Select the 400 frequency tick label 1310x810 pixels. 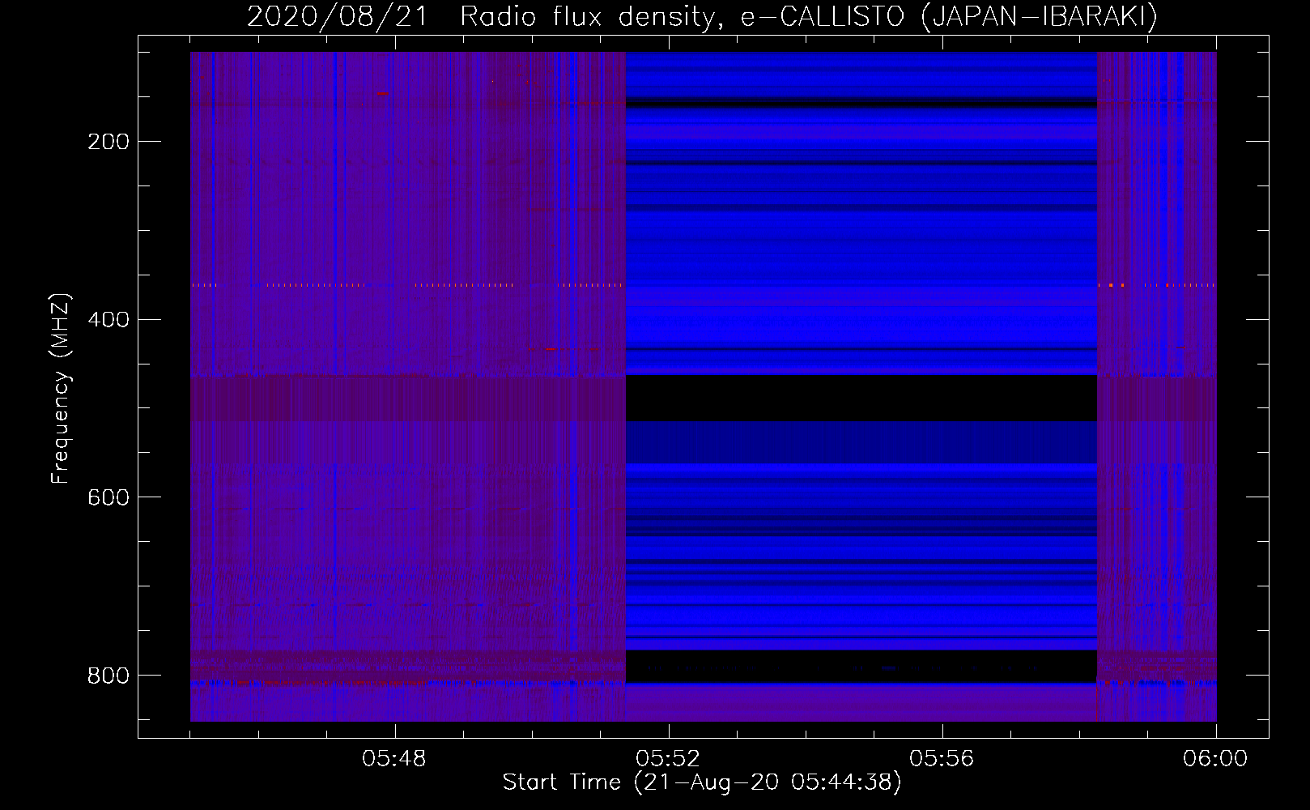(108, 319)
